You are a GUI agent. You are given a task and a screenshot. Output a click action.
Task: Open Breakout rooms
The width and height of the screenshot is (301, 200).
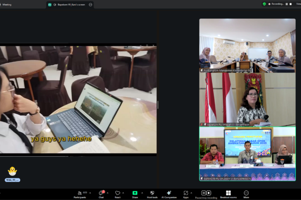228,193
